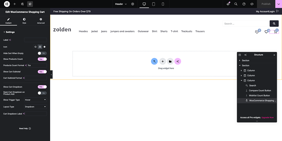Close the Structure panel
Image resolution: width=282 pixels, height=141 pixels.
(x=274, y=55)
